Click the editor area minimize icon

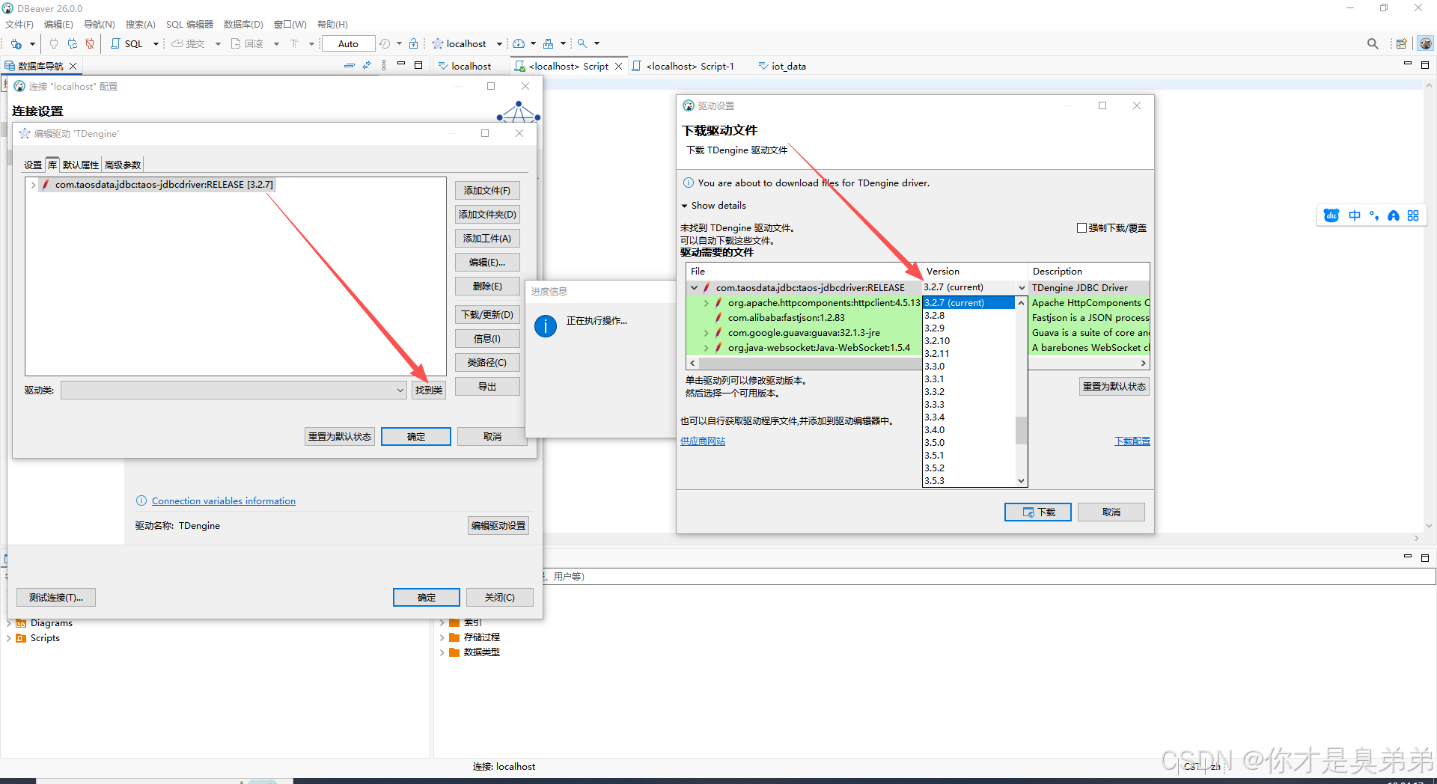(x=1407, y=64)
